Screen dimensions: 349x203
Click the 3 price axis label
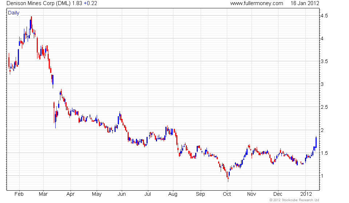tap(322, 84)
